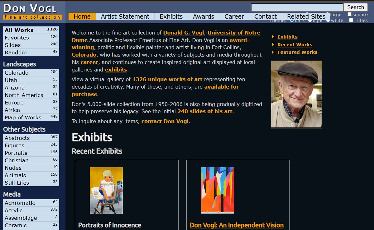Click the Don Vogl site logo
This screenshot has width=374, height=230.
pos(32,11)
